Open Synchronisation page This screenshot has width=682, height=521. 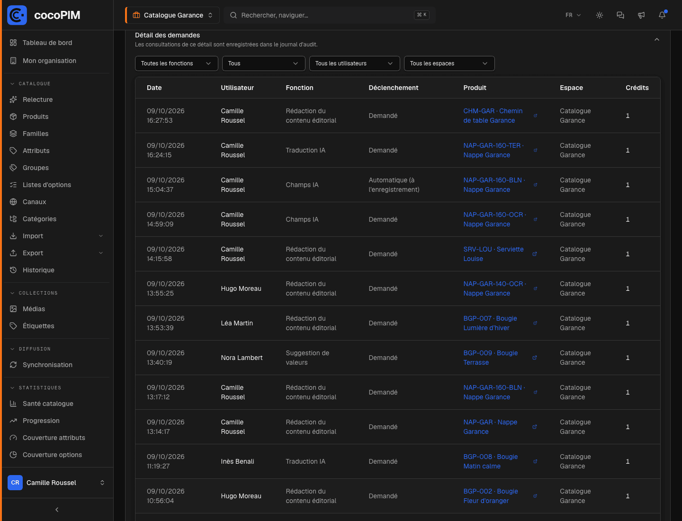click(57, 365)
